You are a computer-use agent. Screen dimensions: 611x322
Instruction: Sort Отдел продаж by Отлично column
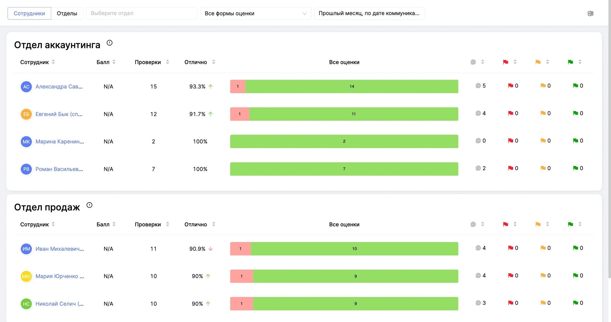(214, 224)
